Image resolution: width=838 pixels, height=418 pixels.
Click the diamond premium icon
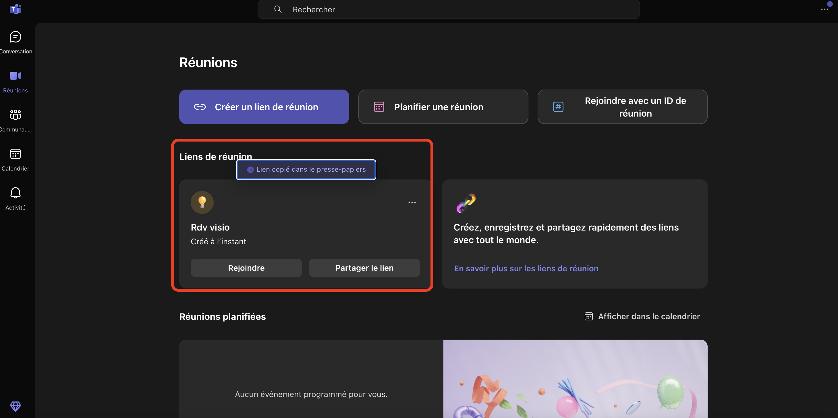pyautogui.click(x=15, y=406)
